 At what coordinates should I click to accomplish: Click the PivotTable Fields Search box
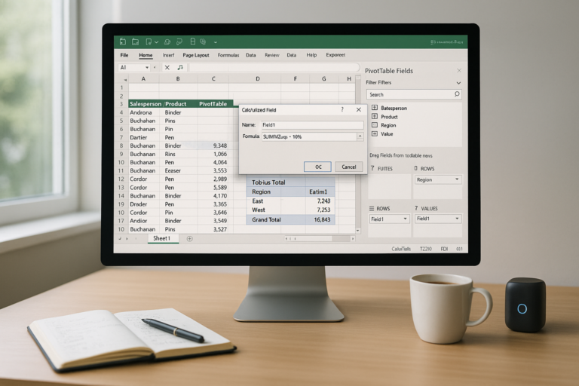pyautogui.click(x=414, y=94)
